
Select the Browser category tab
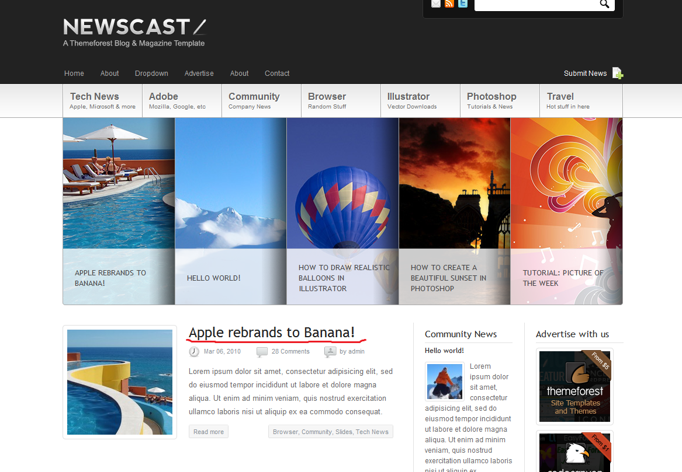(341, 101)
